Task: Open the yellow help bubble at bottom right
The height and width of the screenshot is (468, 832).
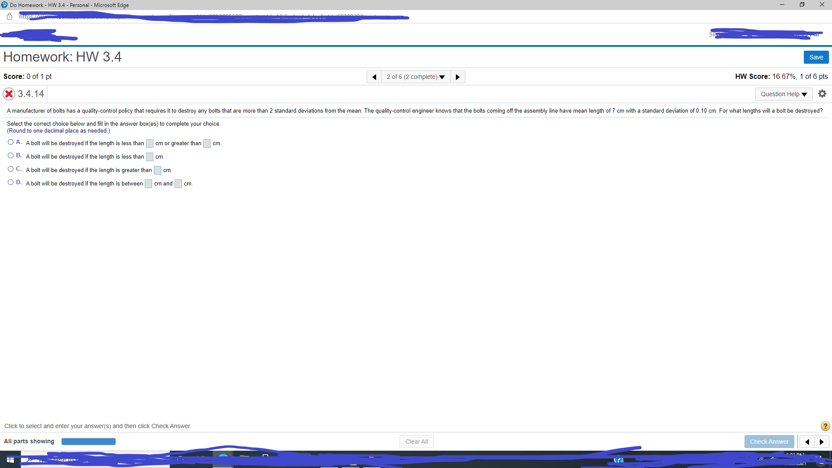Action: pyautogui.click(x=825, y=426)
